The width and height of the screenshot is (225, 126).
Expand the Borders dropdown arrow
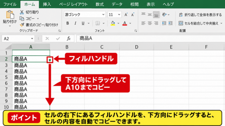pos(103,23)
